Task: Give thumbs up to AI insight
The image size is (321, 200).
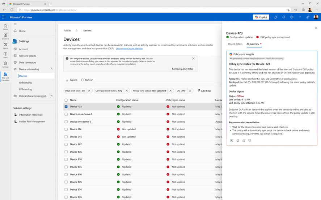Action: pyautogui.click(x=244, y=140)
